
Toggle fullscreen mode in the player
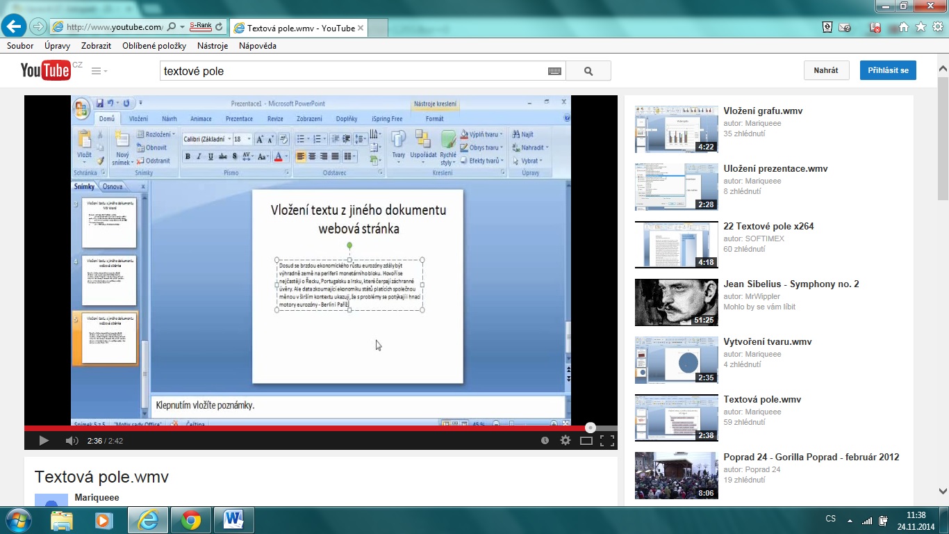pos(607,440)
